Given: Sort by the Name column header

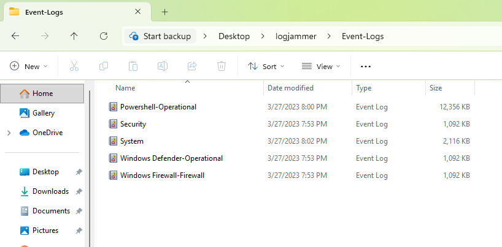Looking at the screenshot, I should pyautogui.click(x=125, y=88).
